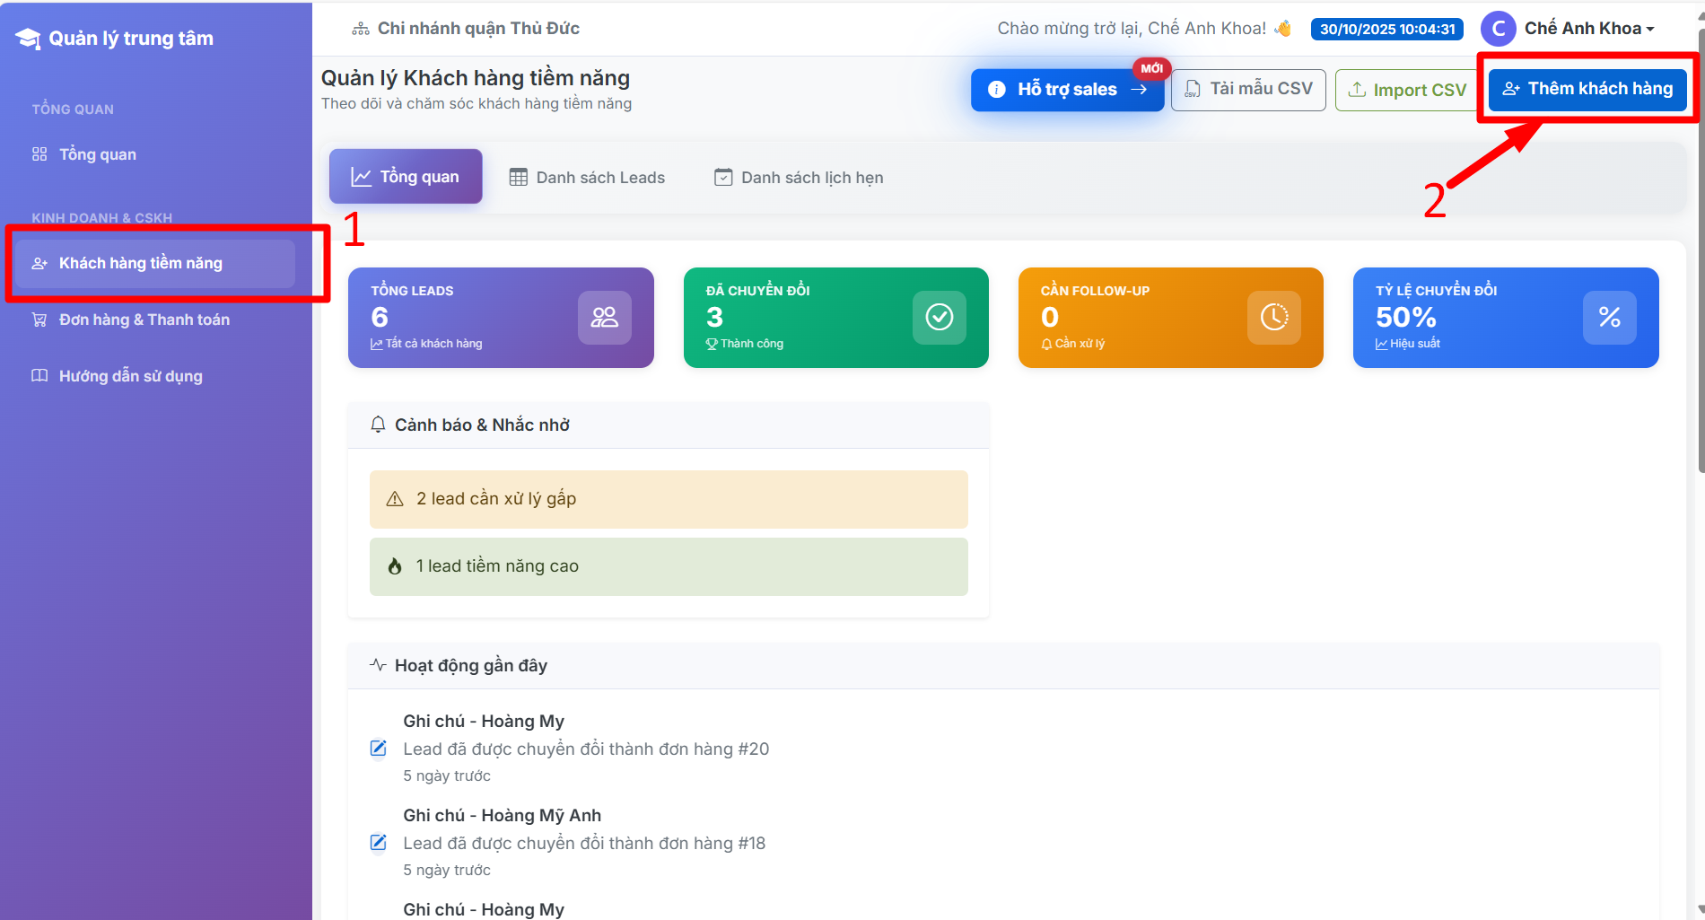
Task: Click the Import CSV button
Action: [x=1406, y=90]
